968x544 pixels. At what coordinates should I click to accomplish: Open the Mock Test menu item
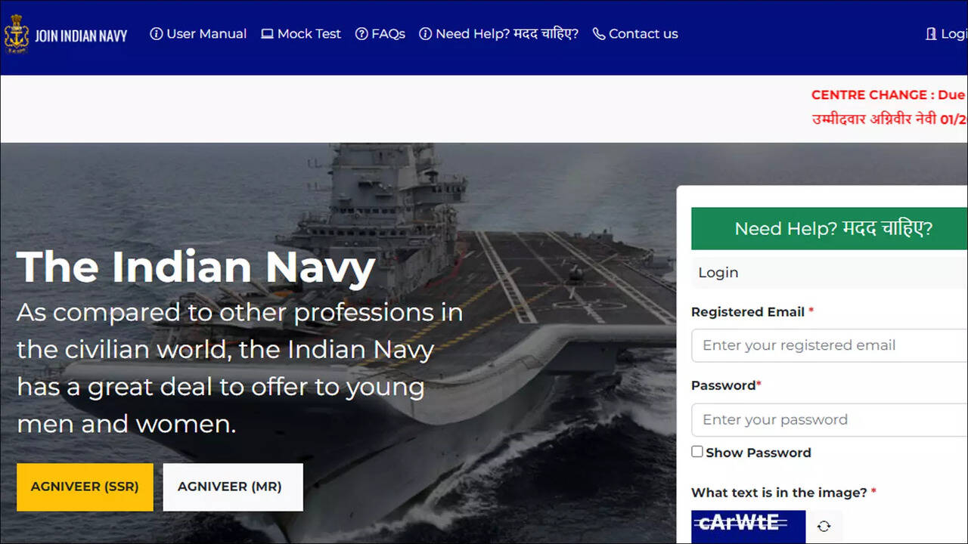pyautogui.click(x=309, y=34)
